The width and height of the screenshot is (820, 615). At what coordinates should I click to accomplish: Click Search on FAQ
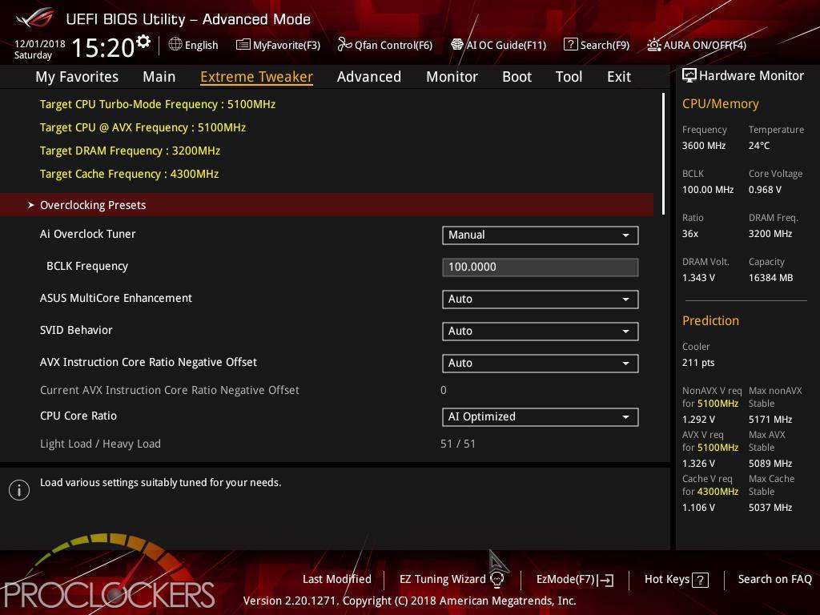775,579
